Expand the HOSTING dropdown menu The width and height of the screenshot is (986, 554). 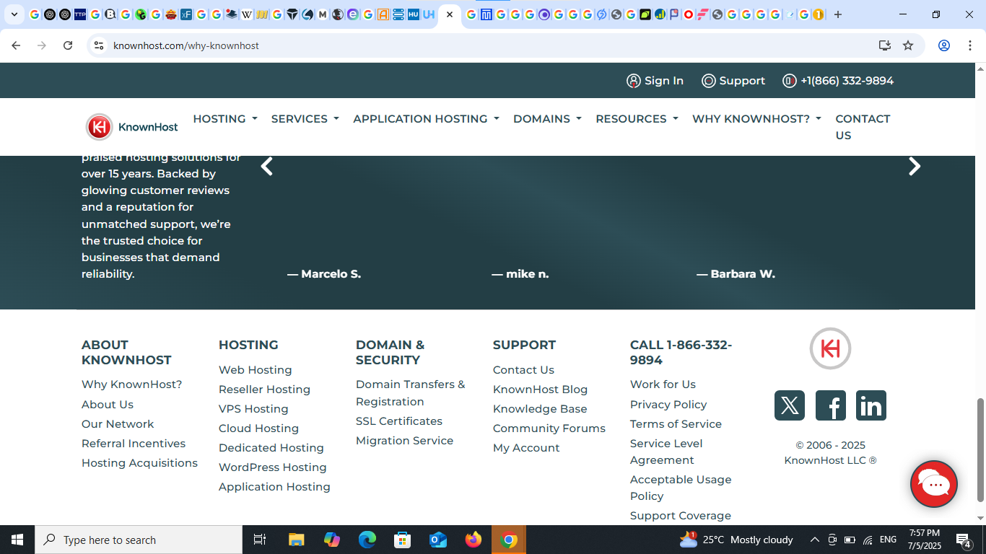click(x=225, y=119)
